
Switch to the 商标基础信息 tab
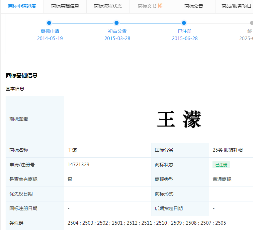point(65,6)
